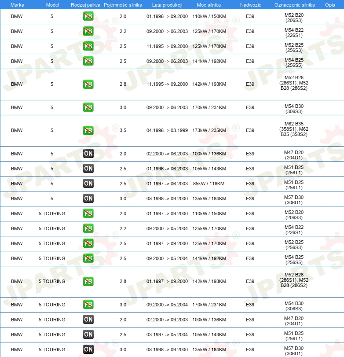The height and width of the screenshot is (357, 344).
Task: Click the PB icon for BMW 5 3.0 170kW
Action: point(88,107)
